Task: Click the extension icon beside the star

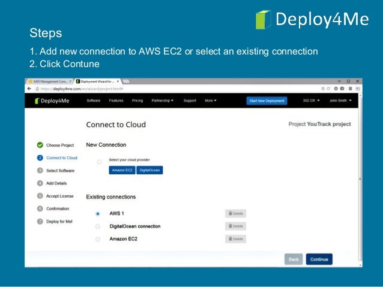Action: pos(342,89)
